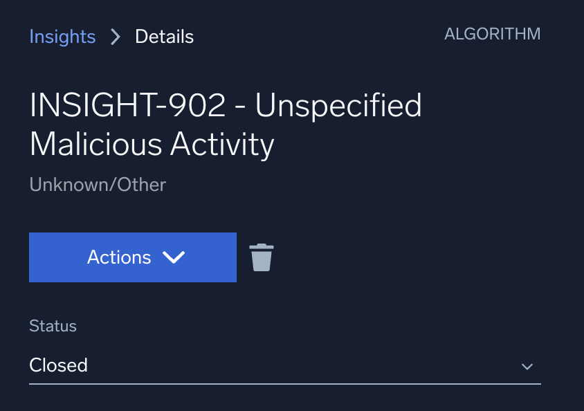The image size is (584, 411).
Task: Open the Actions dropdown menu
Action: [132, 257]
